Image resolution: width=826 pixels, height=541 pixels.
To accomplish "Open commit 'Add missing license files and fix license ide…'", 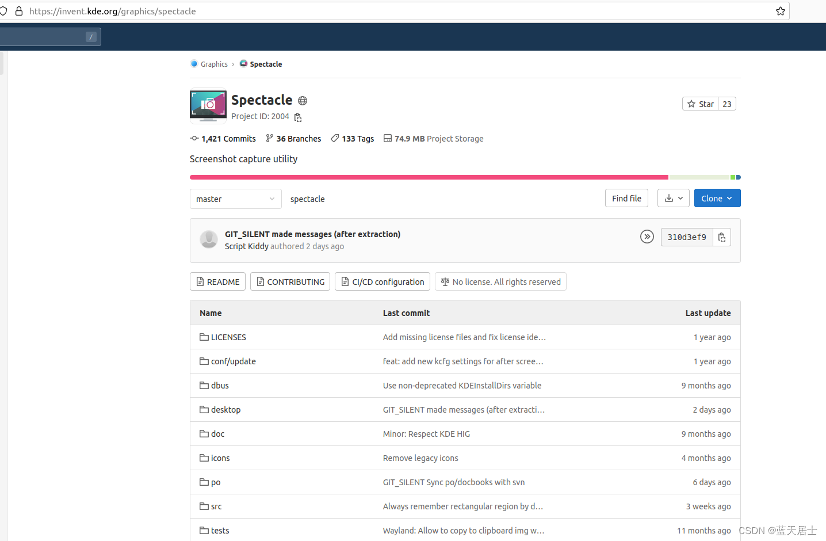I will pos(464,337).
